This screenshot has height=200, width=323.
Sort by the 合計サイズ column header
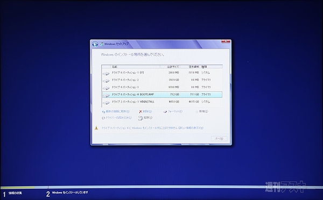pyautogui.click(x=170, y=67)
